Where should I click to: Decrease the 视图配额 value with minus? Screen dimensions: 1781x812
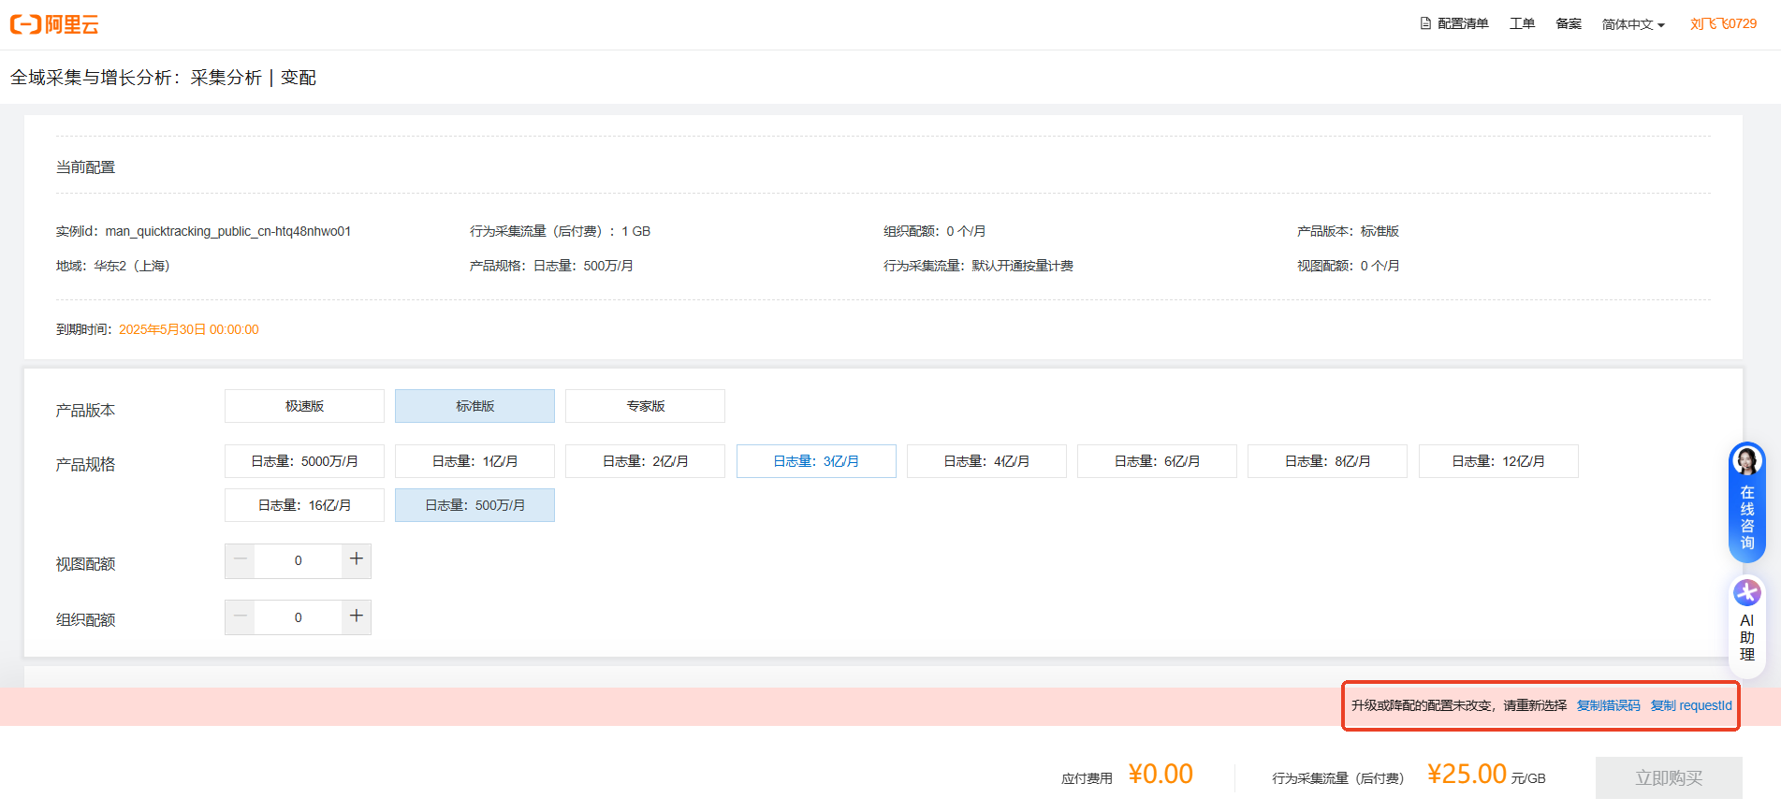[x=240, y=560]
